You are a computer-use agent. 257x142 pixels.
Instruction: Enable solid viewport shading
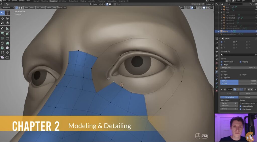[204, 8]
